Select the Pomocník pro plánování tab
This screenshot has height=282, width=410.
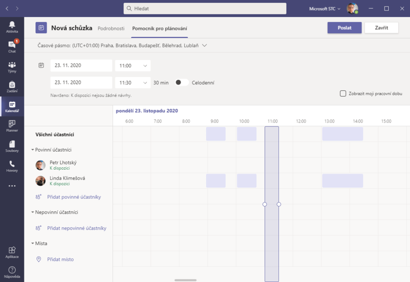[159, 28]
